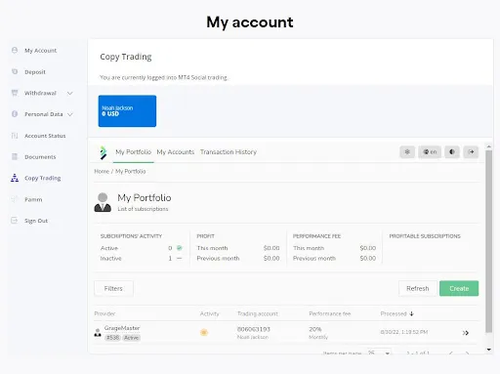The image size is (500, 374).
Task: Click the orange activity status icon
Action: tap(204, 332)
